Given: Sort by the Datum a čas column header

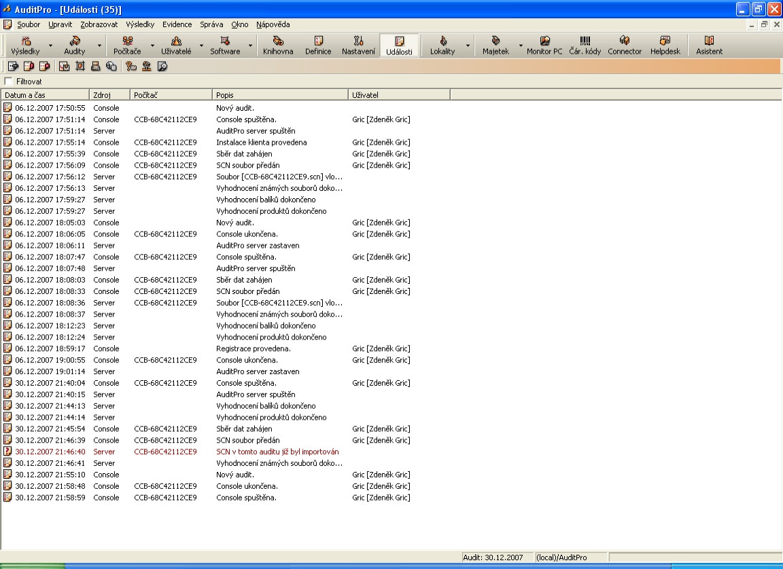Looking at the screenshot, I should 46,95.
